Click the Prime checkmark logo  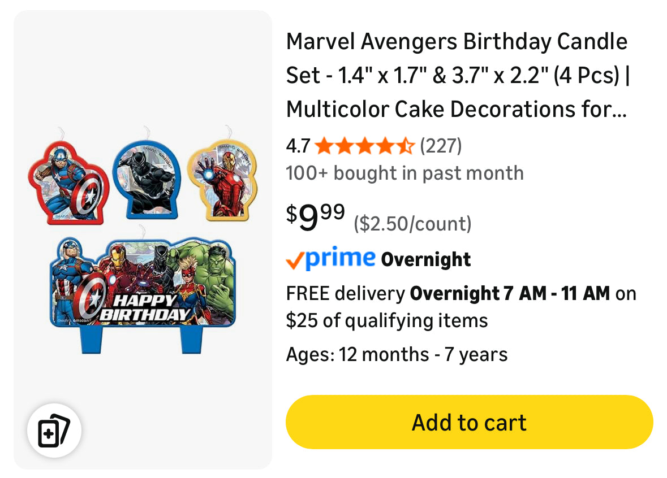(330, 259)
